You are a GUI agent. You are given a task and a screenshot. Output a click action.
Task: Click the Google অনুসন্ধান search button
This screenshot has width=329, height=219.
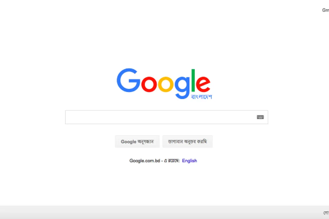click(137, 142)
